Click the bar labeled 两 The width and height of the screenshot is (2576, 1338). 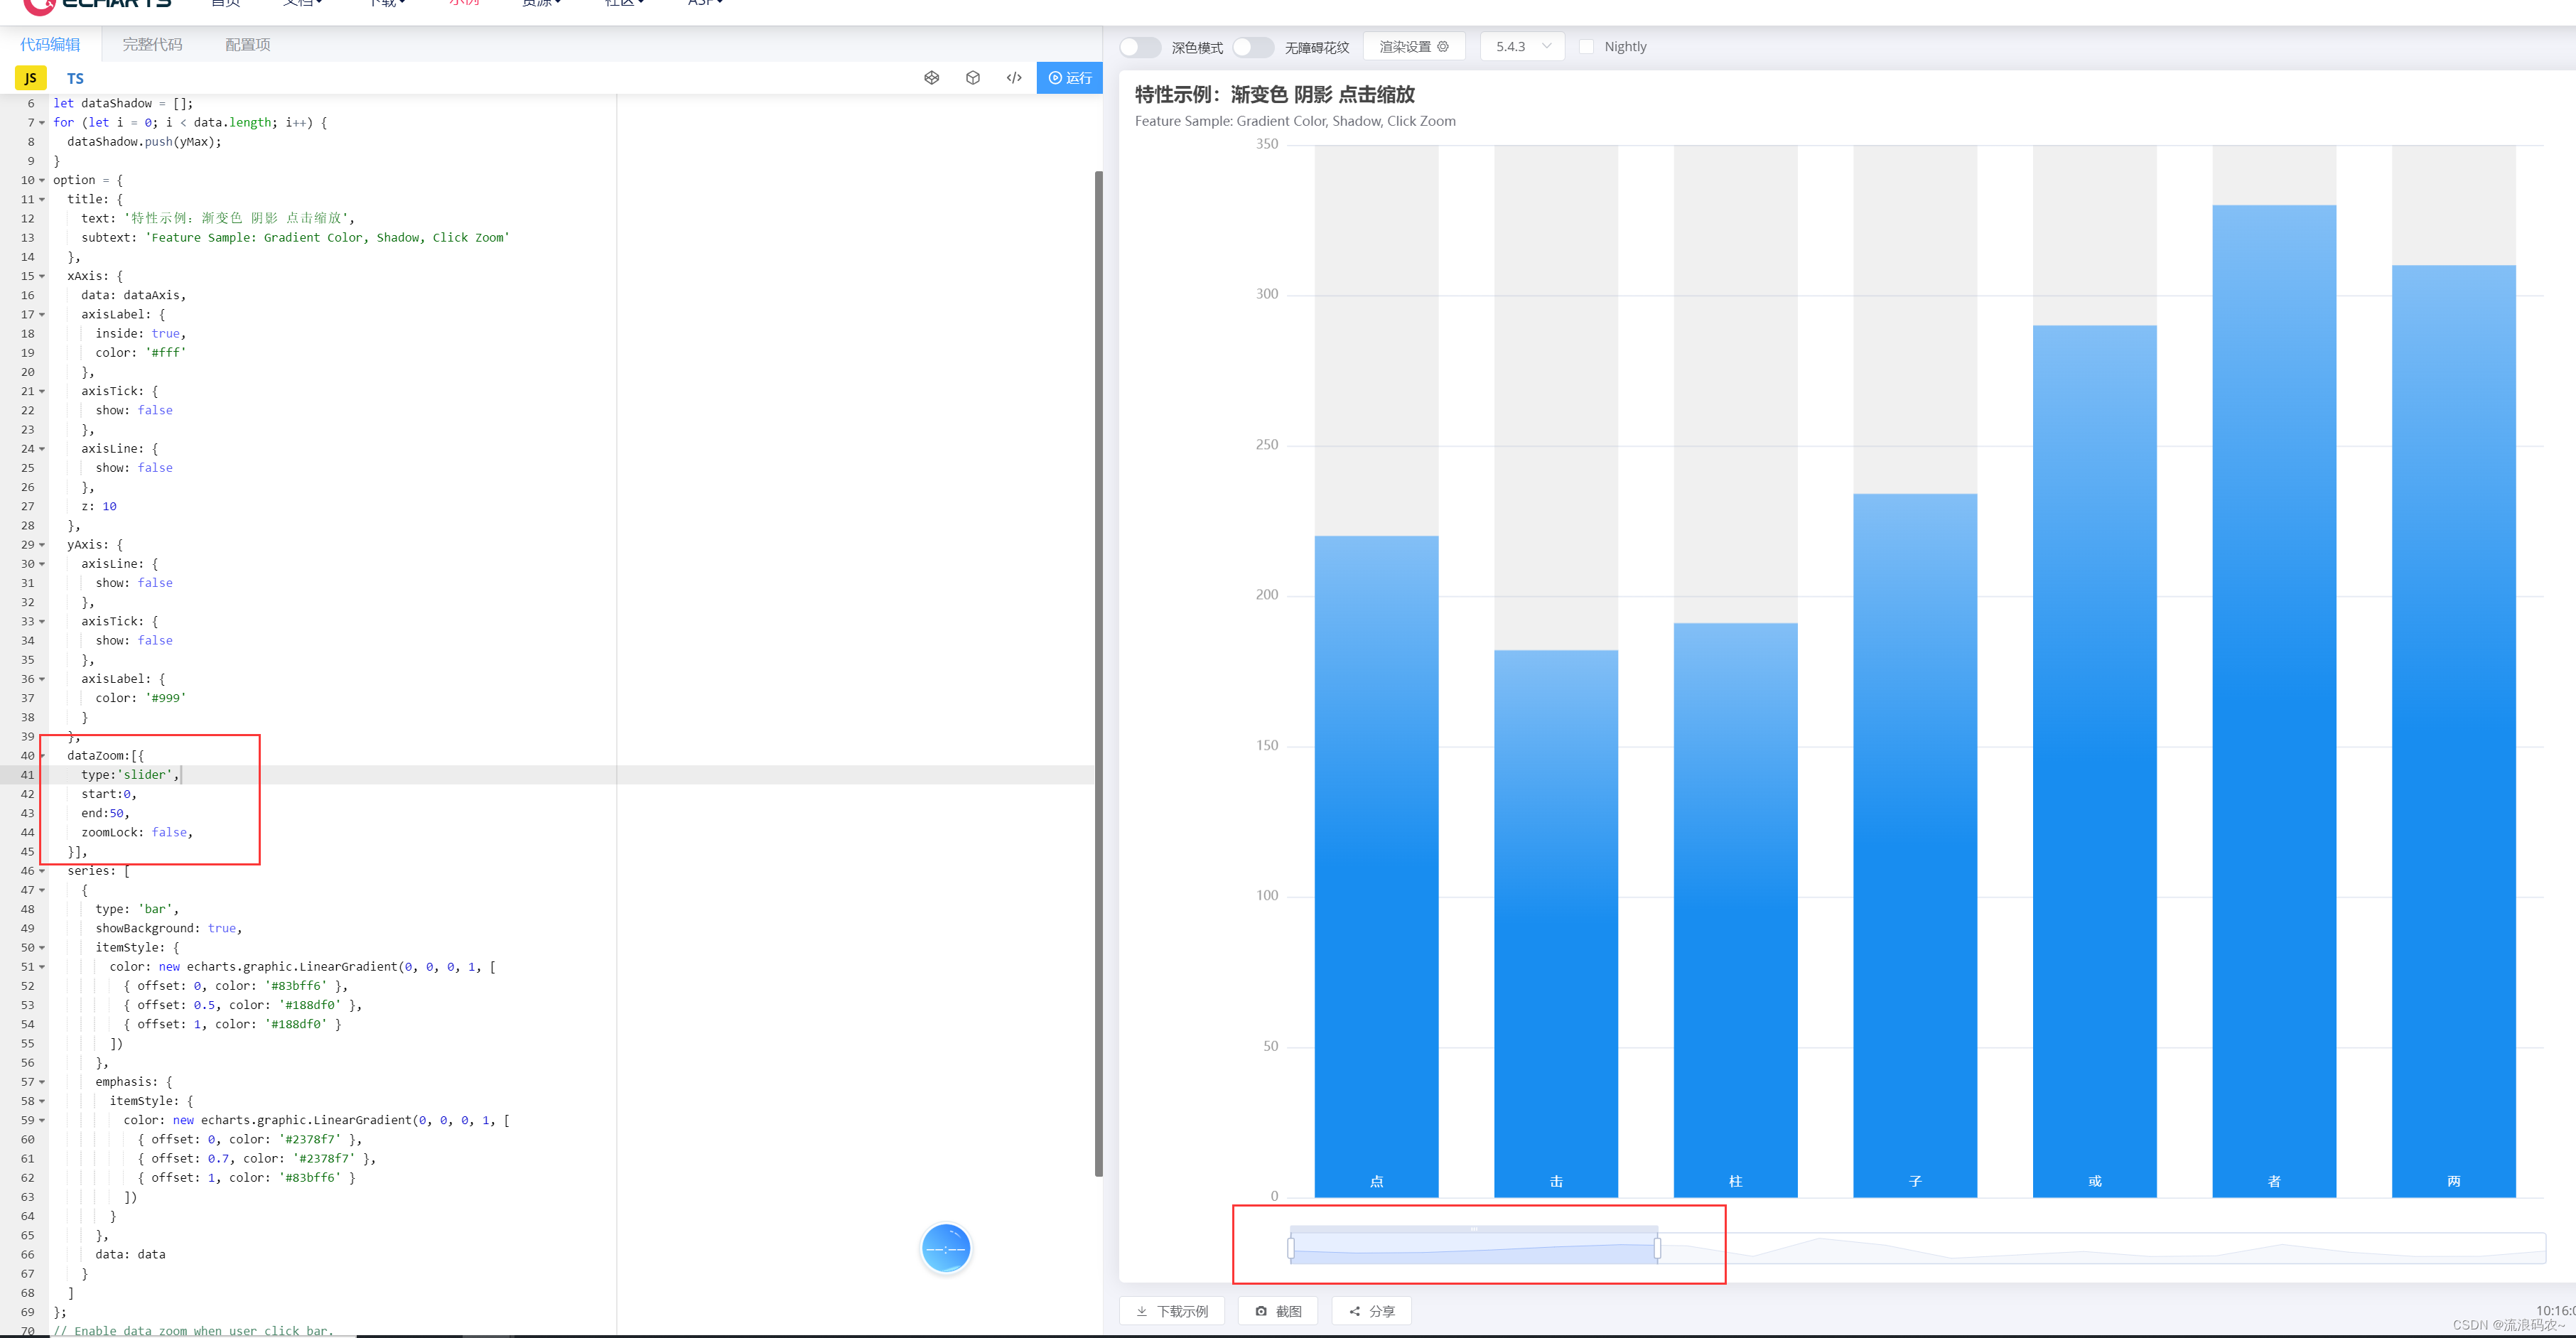tap(2454, 731)
